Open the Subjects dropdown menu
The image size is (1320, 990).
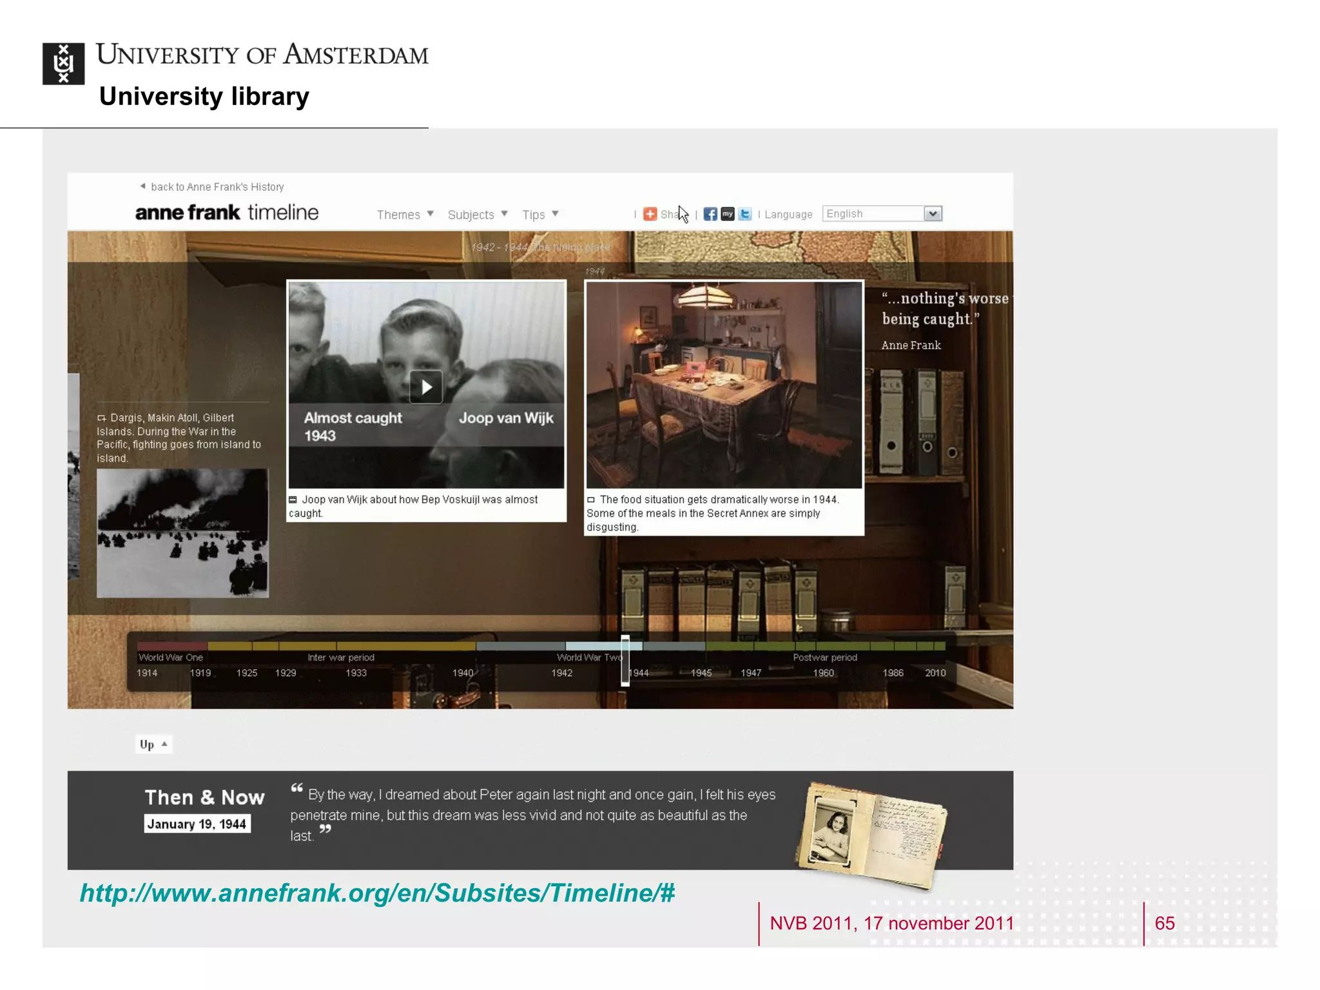478,214
